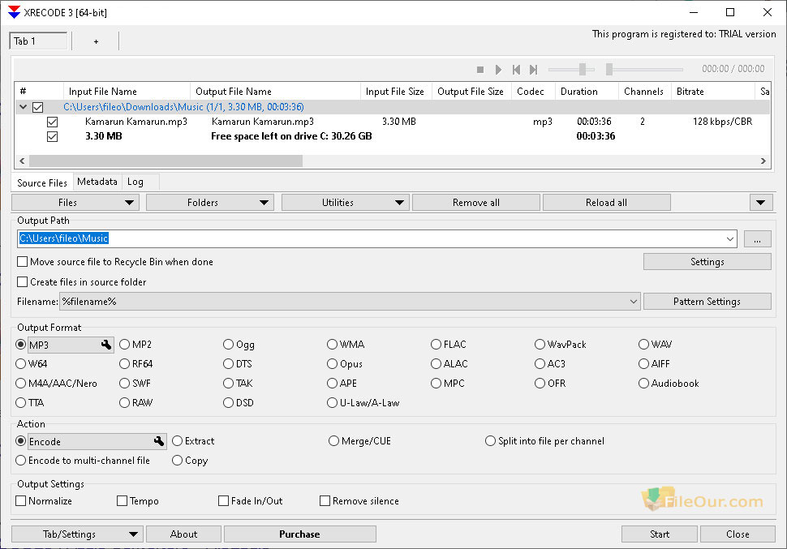
Task: Click the horizontal scrollbar thumb in file list
Action: click(166, 161)
